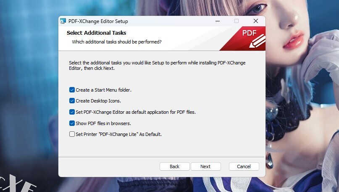Click the 'Create Desktop Icons.' label text
The image size is (339, 192).
(98, 101)
